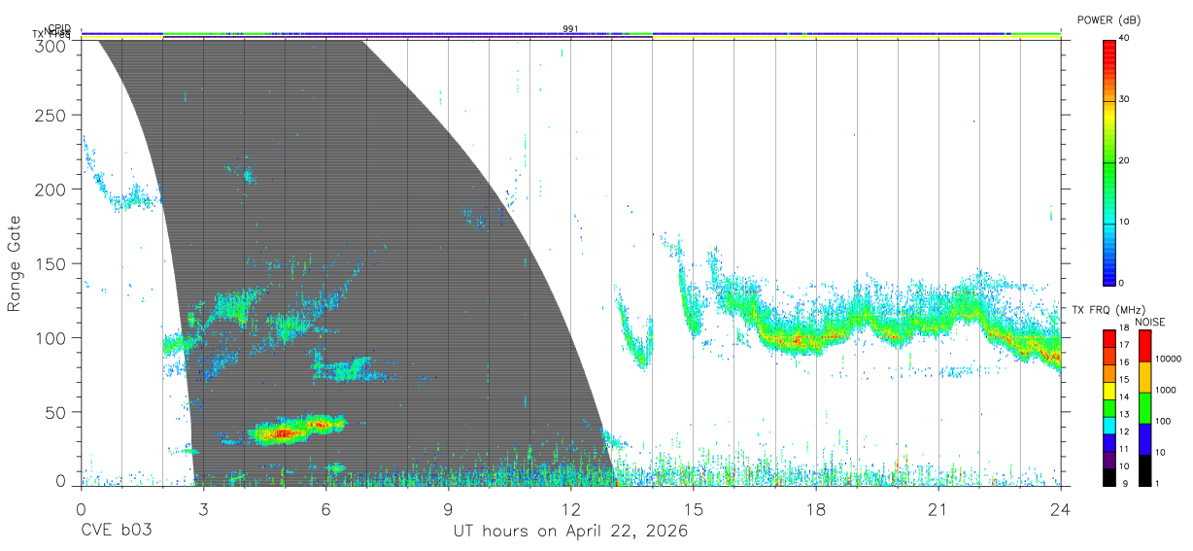Select the 300 tick on Range Gate axis
The image size is (1193, 551).
(x=51, y=45)
